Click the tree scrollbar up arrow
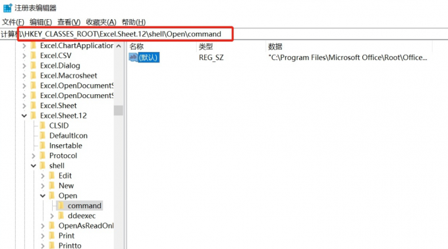The width and height of the screenshot is (448, 249). [119, 46]
